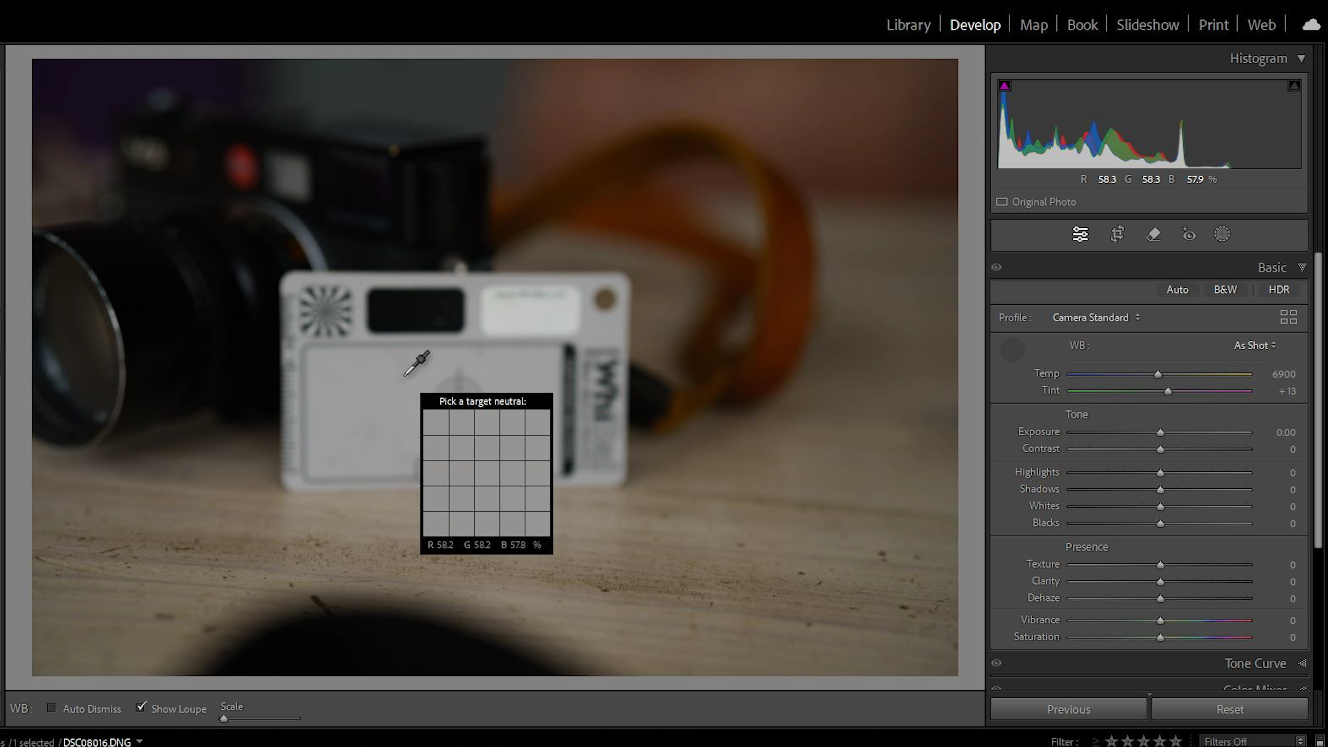Set filter to fourth star rating
The image size is (1328, 747).
coord(1160,741)
